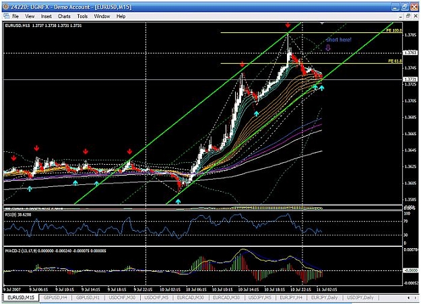Click the chart shift triangle marker
This screenshot has height=304, width=421.
322,24
